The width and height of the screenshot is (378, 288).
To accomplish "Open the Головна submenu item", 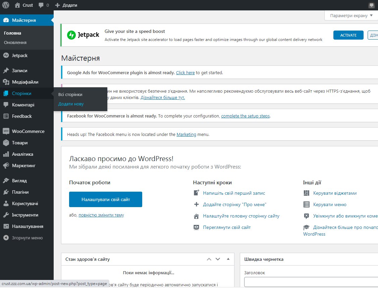I will (12, 33).
